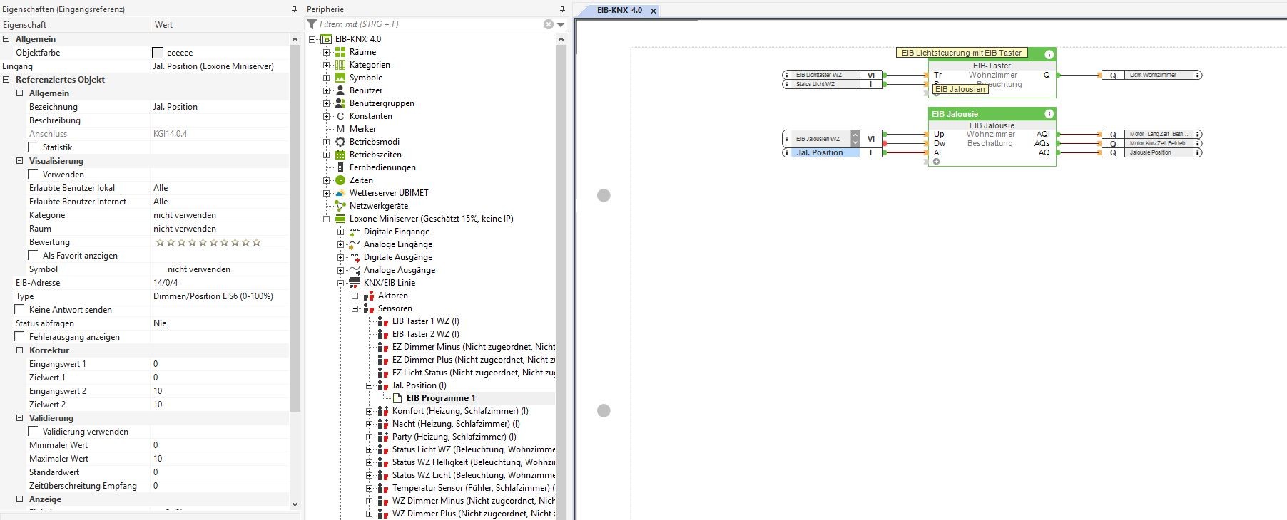Click the Benutzer person icon
Viewport: 1287px width, 520px height.
pos(340,90)
